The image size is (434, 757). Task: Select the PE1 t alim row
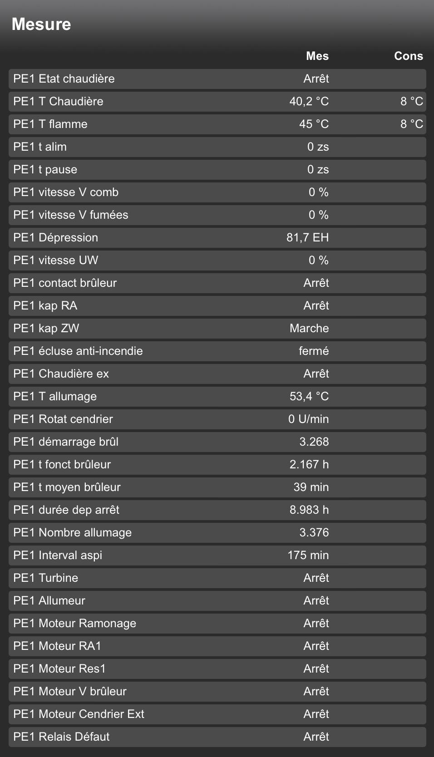[217, 147]
